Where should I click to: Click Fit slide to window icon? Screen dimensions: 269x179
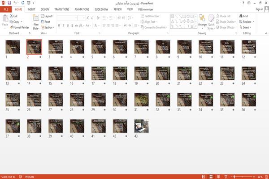266,177
